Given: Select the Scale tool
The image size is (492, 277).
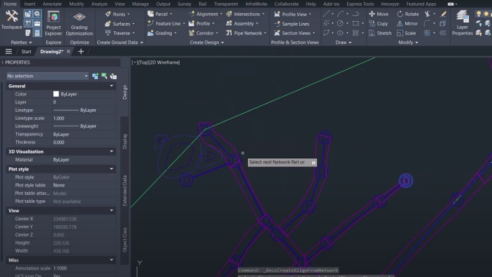Looking at the screenshot, I should click(x=406, y=33).
